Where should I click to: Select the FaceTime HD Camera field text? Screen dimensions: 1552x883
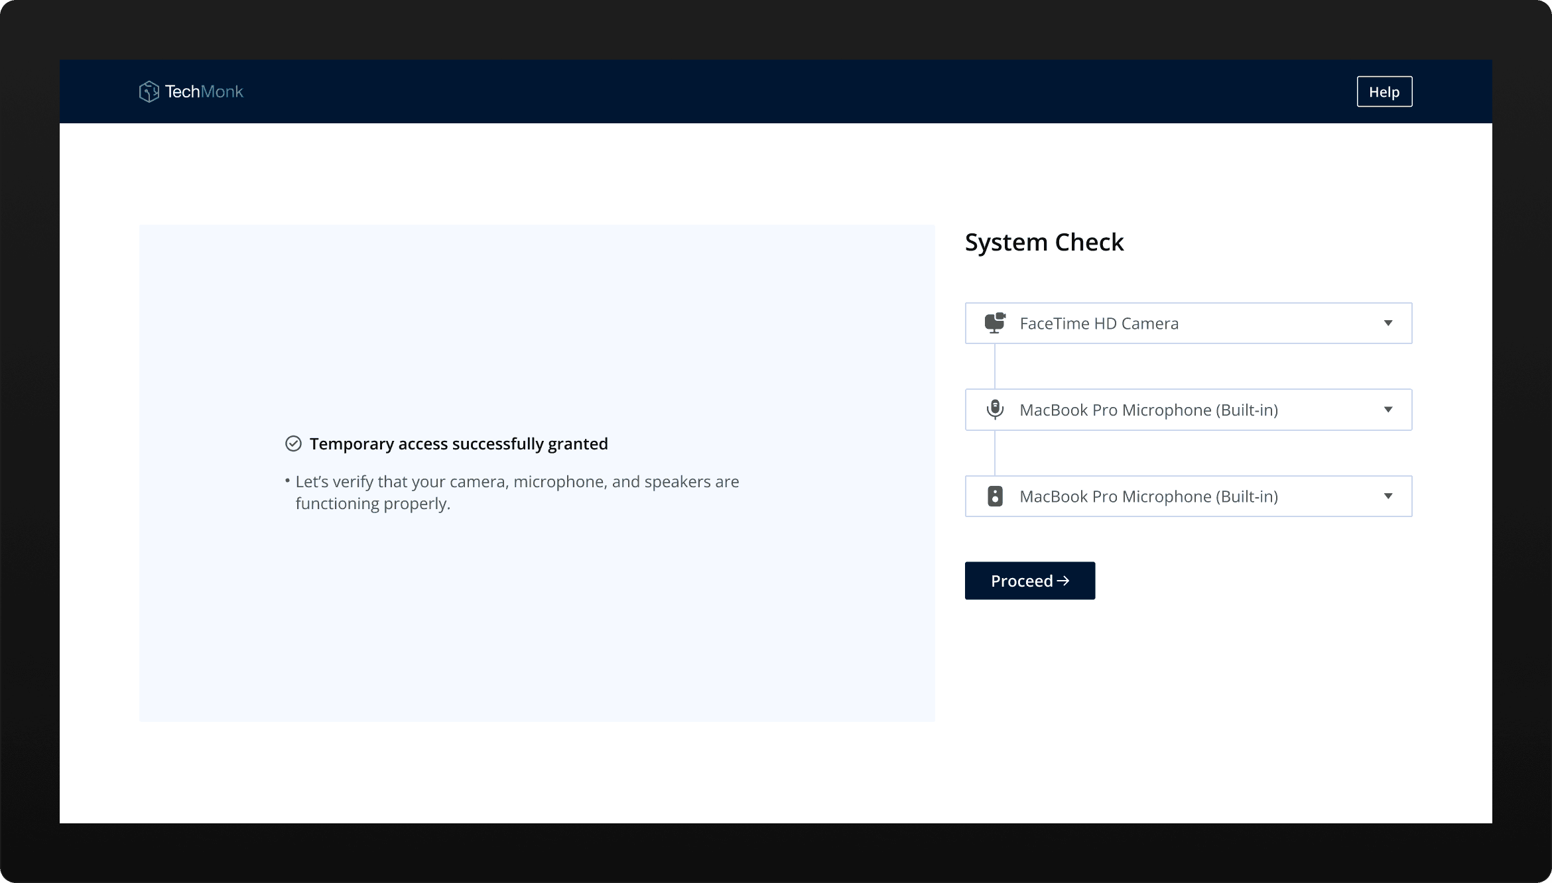click(1098, 324)
